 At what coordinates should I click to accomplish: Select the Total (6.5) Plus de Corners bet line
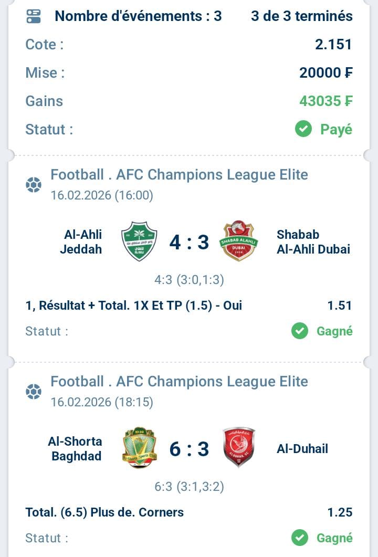[x=104, y=512]
